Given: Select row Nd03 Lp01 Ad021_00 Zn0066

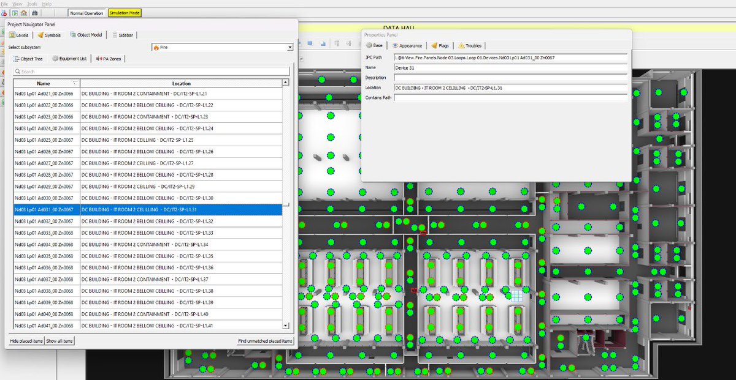Looking at the screenshot, I should point(148,94).
